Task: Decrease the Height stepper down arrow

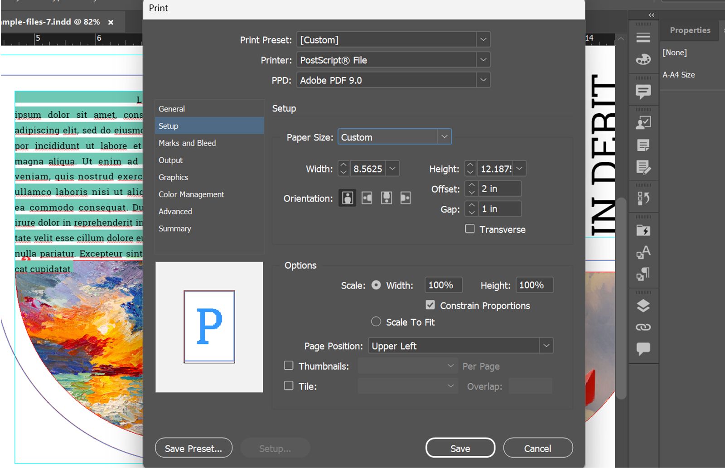Action: (470, 172)
